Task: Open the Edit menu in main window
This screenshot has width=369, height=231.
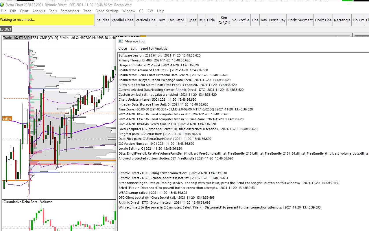Action: click(13, 11)
